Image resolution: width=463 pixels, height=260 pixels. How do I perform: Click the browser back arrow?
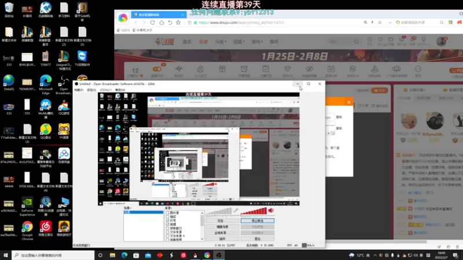pyautogui.click(x=136, y=23)
